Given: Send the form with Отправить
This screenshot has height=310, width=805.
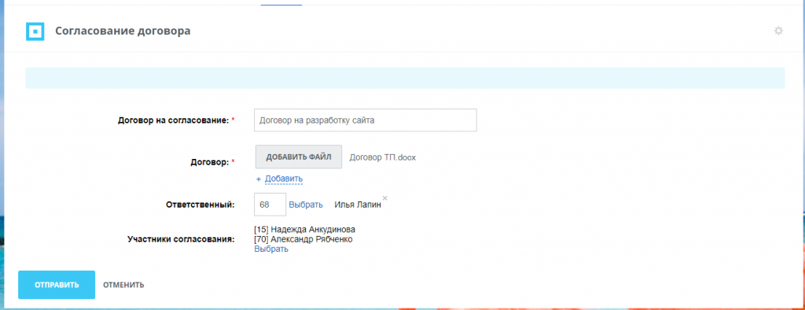Looking at the screenshot, I should coord(57,285).
